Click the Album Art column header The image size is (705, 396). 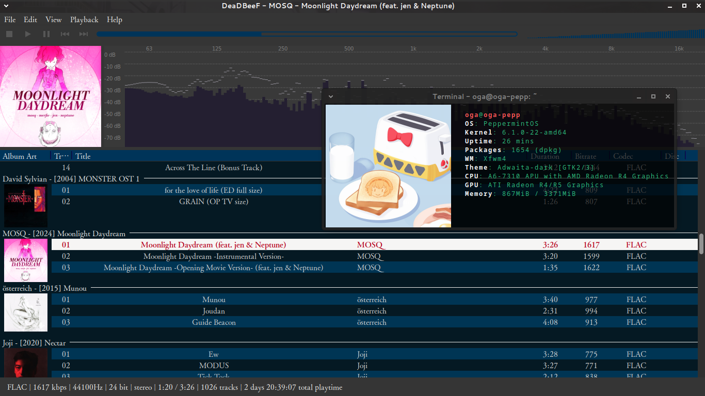[20, 156]
